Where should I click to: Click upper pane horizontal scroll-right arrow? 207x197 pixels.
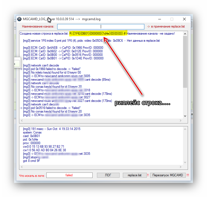181,120
